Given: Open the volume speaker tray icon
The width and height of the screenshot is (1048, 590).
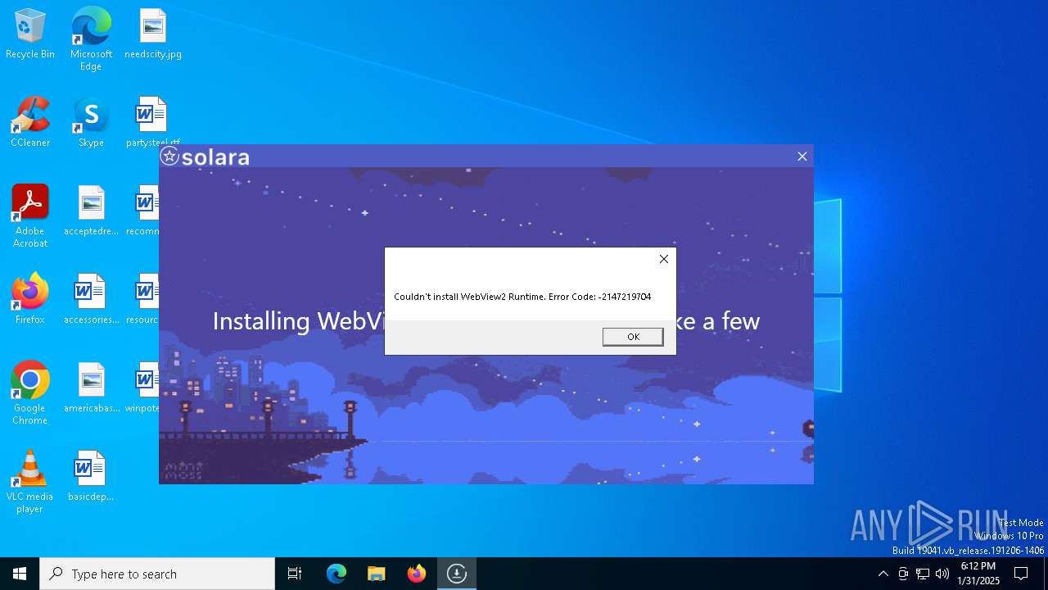Looking at the screenshot, I should [942, 574].
